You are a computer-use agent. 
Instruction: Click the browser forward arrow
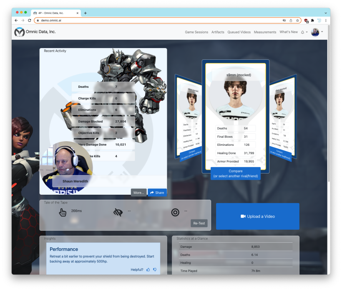23,20
